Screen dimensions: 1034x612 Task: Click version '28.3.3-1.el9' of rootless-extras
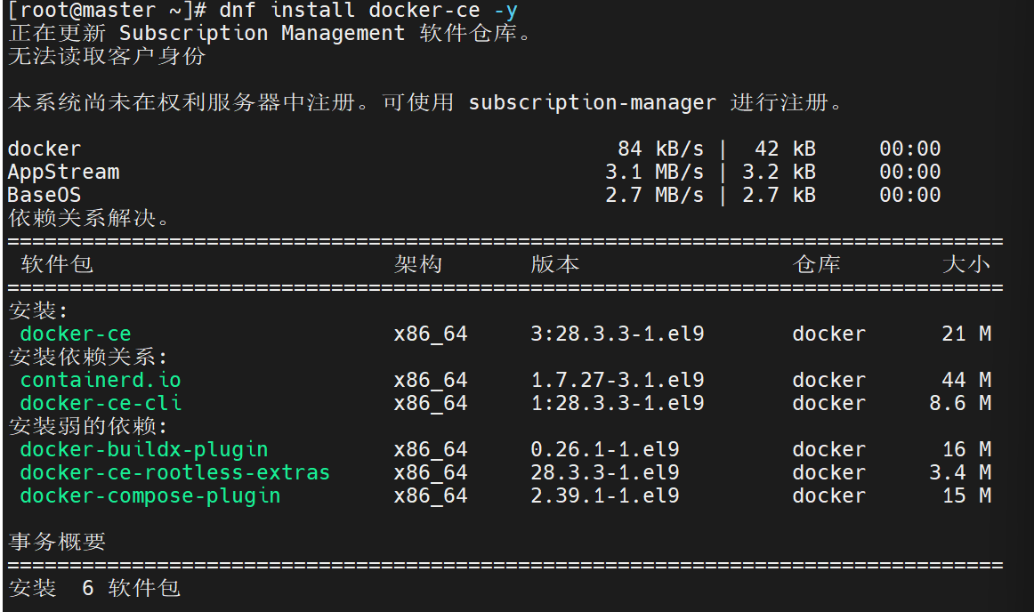[x=605, y=473]
